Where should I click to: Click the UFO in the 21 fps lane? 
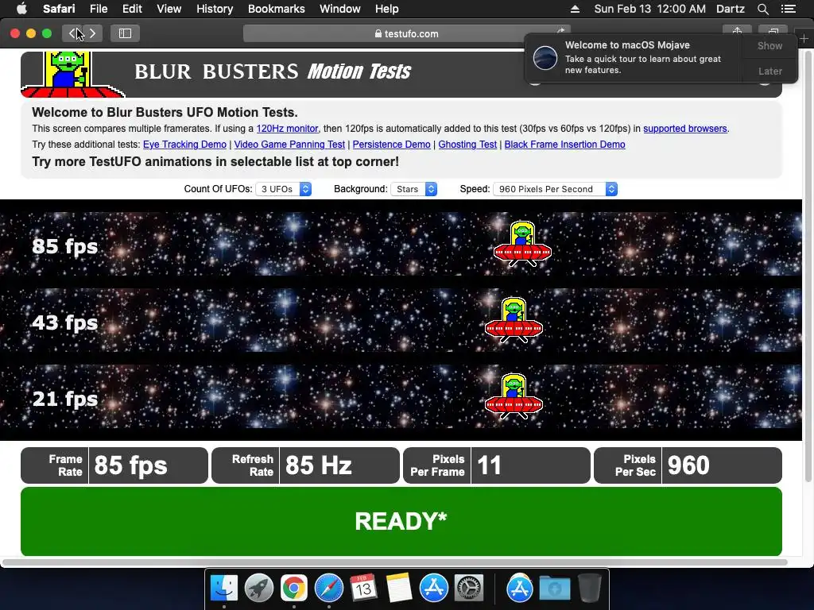pyautogui.click(x=514, y=396)
